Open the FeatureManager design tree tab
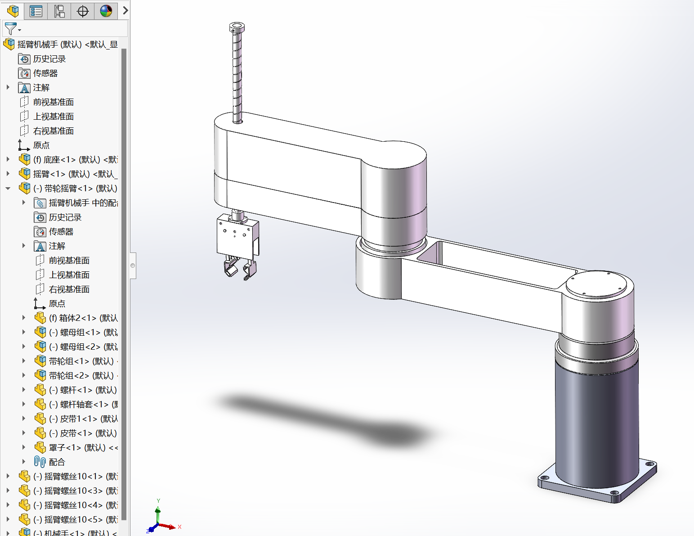This screenshot has height=536, width=694. coord(13,11)
